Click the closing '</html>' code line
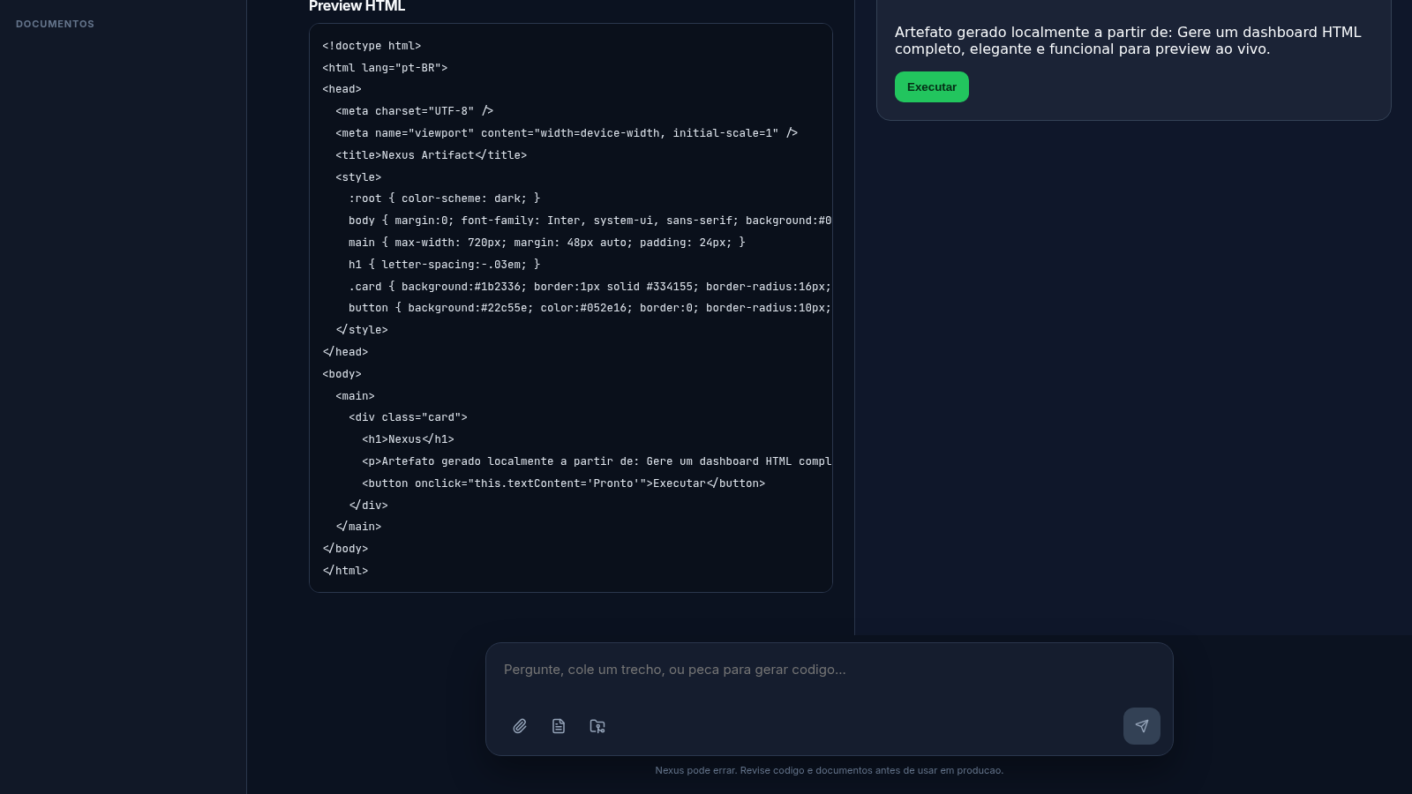The image size is (1412, 794). (345, 571)
